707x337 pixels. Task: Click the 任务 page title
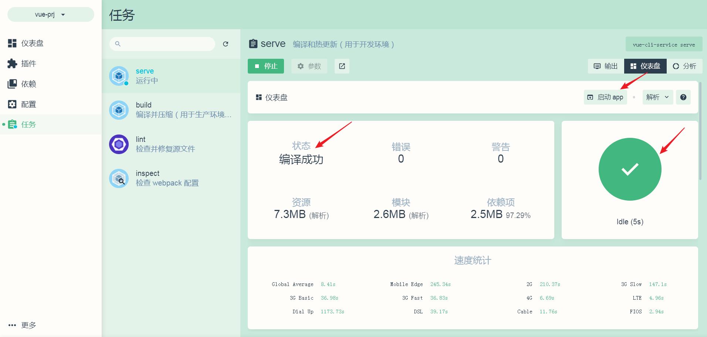(122, 15)
